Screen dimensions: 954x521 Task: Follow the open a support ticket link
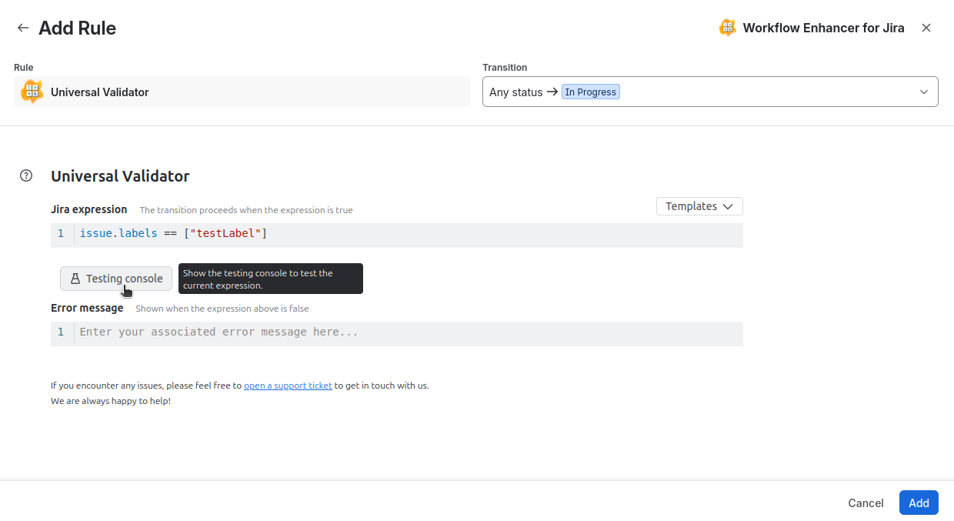288,386
